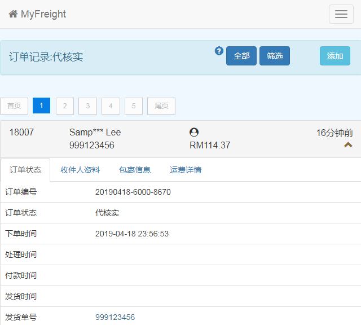Viewport: 361px width, 325px height.
Task: Click the 付款时间 row label
Action: click(21, 275)
